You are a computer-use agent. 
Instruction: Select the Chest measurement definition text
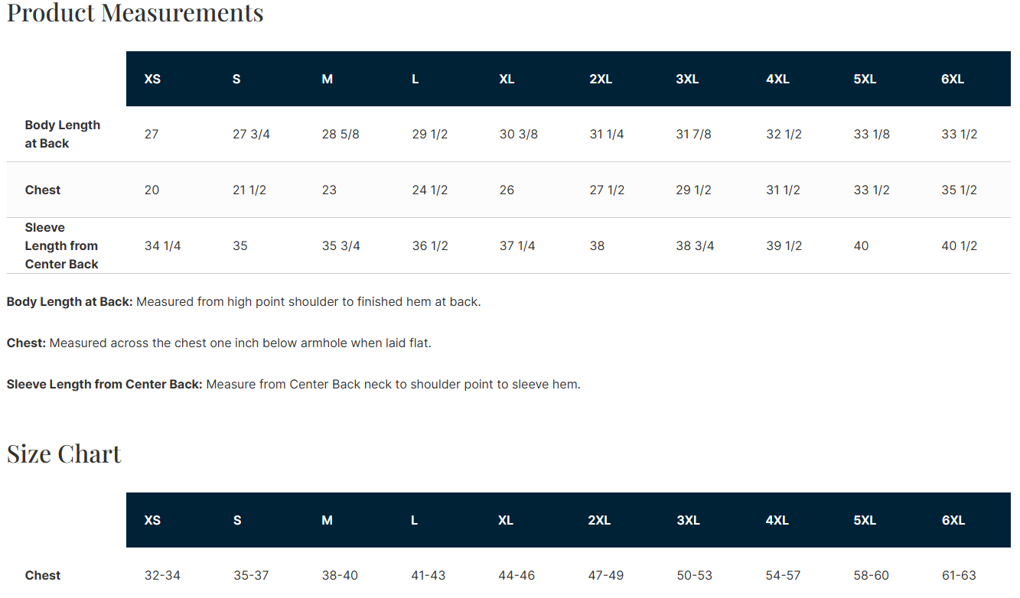coord(219,343)
